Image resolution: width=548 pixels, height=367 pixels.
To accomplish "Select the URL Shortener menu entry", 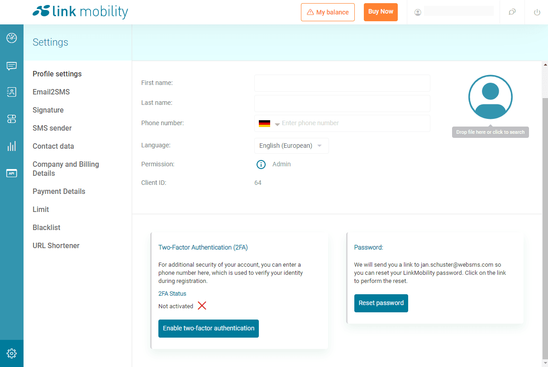I will pos(56,245).
